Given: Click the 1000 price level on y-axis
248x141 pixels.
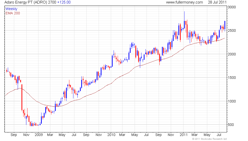Looking at the screenshot, I should pos(232,101).
